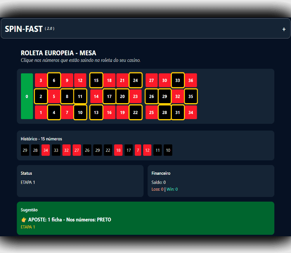The width and height of the screenshot is (291, 253).
Task: Choose red number 5 on the table
Action: pyautogui.click(x=54, y=96)
